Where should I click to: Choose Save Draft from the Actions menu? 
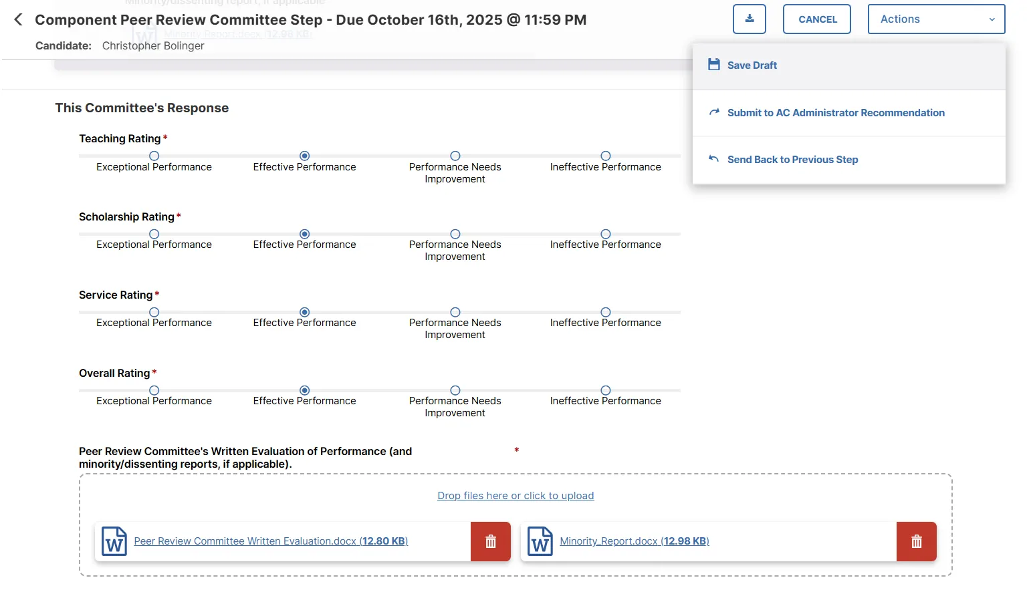(752, 64)
